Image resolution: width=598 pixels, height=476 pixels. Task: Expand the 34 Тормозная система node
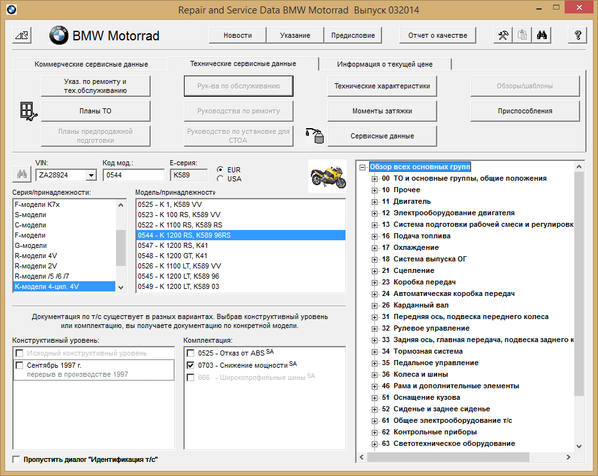tap(375, 352)
